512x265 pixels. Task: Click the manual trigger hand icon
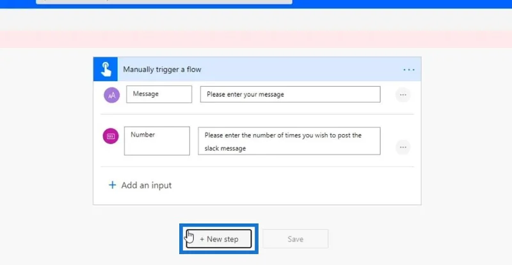pyautogui.click(x=106, y=69)
